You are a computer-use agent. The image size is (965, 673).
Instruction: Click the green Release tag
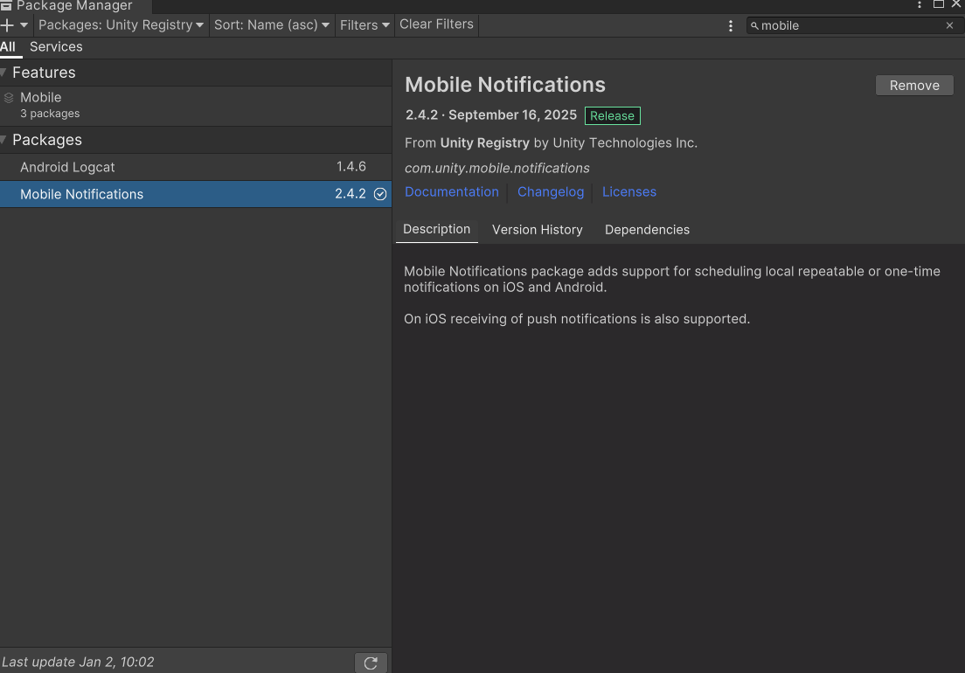[x=613, y=115]
